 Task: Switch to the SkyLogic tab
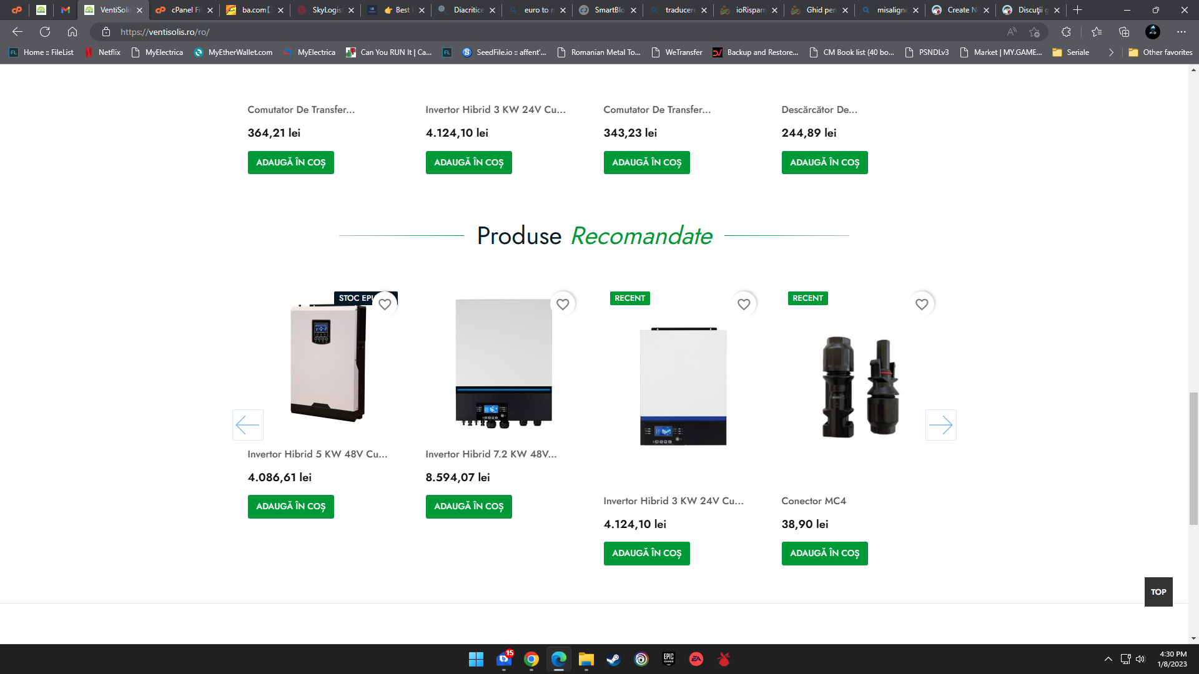coord(326,10)
